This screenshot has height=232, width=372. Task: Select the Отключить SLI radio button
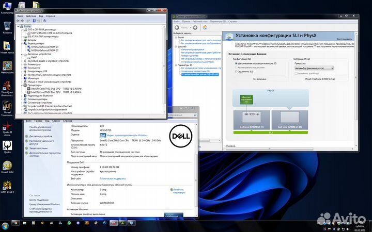236,72
